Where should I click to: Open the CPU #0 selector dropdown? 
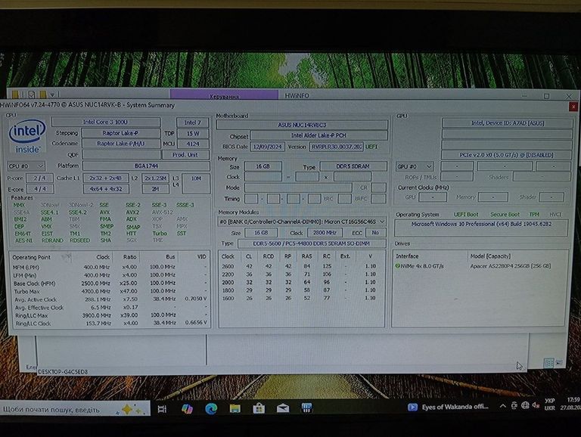pyautogui.click(x=26, y=166)
